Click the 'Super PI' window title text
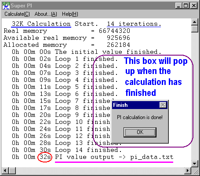 pyautogui.click(x=21, y=6)
